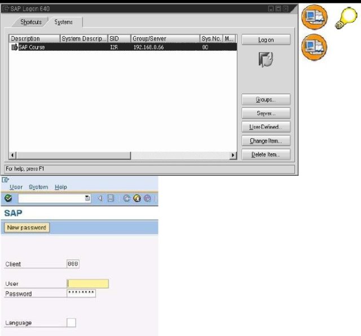Click the Client field showing 000

pos(73,264)
